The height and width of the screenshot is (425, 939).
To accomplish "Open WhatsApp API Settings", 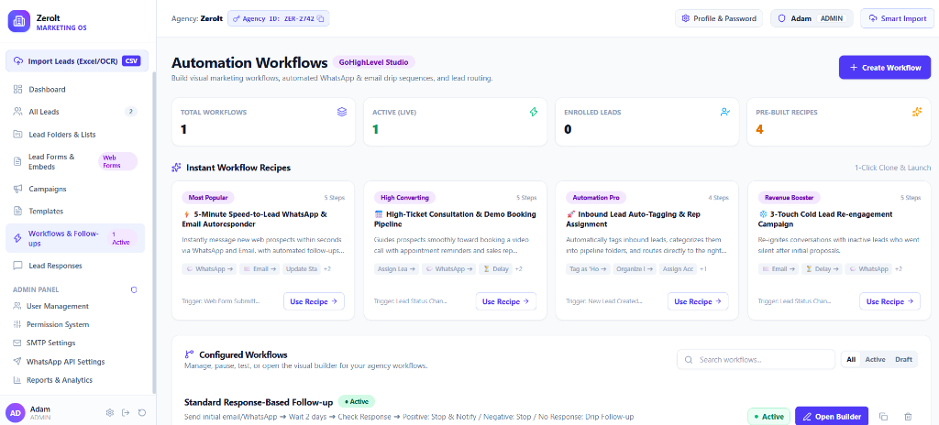I will pos(77,362).
